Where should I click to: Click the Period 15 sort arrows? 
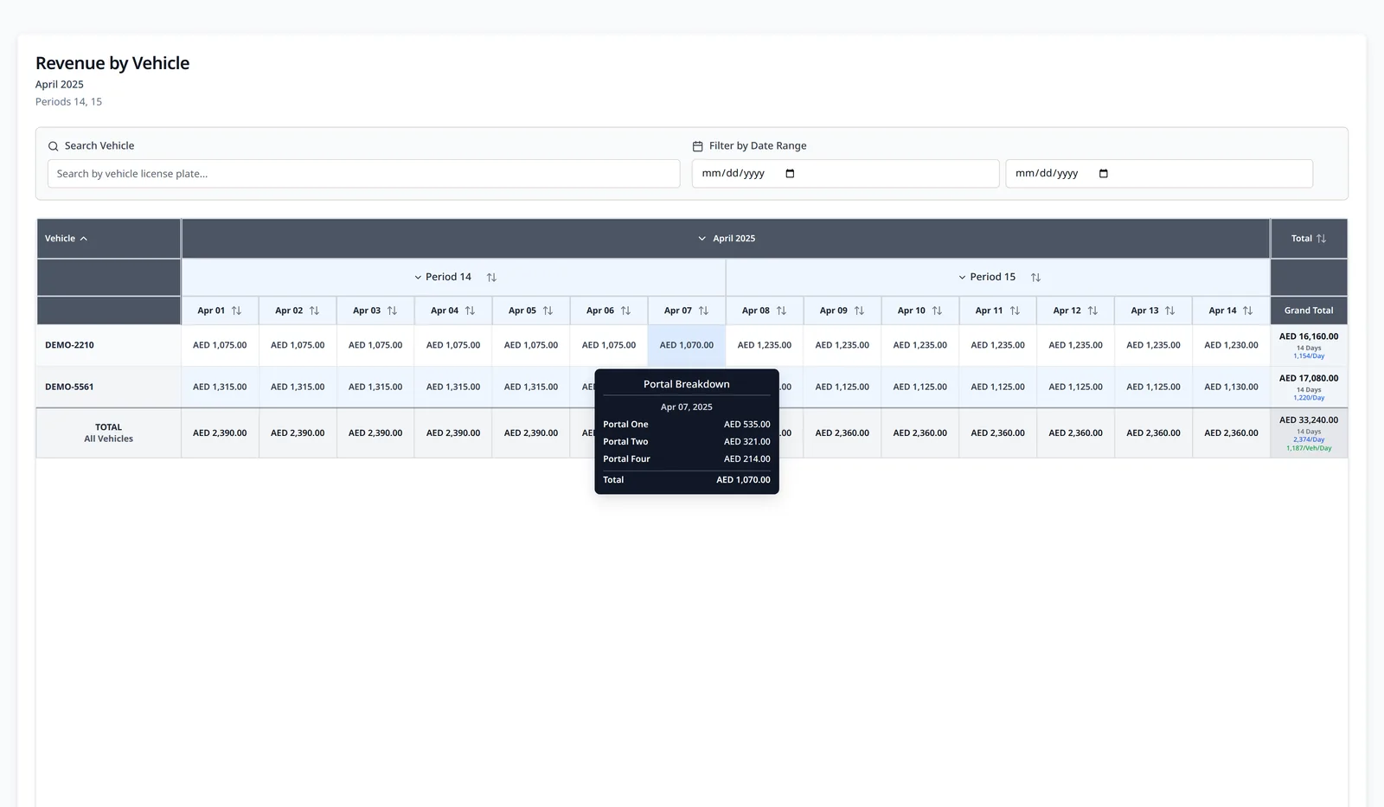point(1035,278)
